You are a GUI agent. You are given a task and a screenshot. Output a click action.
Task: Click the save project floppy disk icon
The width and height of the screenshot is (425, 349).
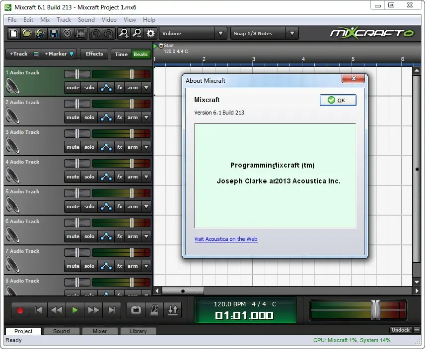click(54, 34)
